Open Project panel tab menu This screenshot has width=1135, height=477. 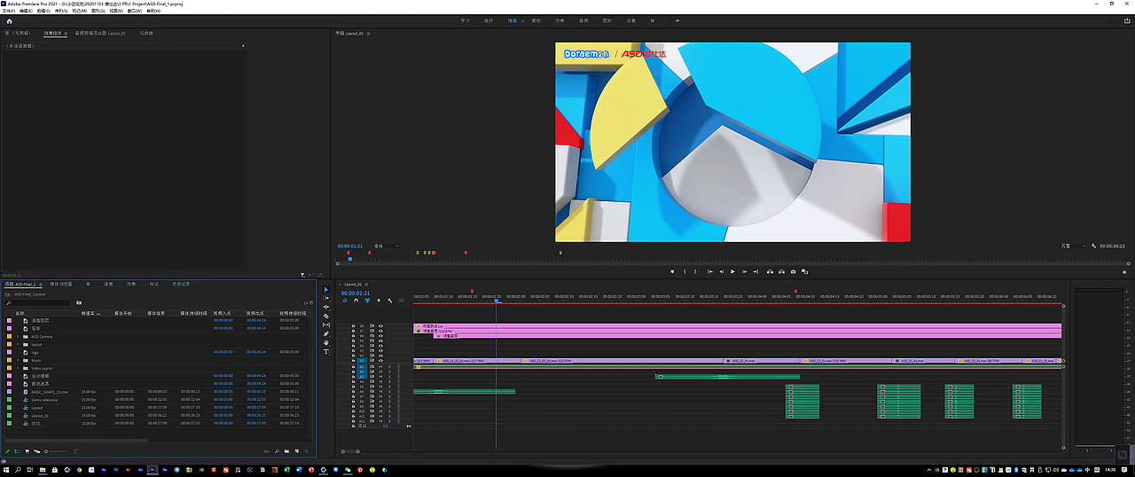pos(40,284)
